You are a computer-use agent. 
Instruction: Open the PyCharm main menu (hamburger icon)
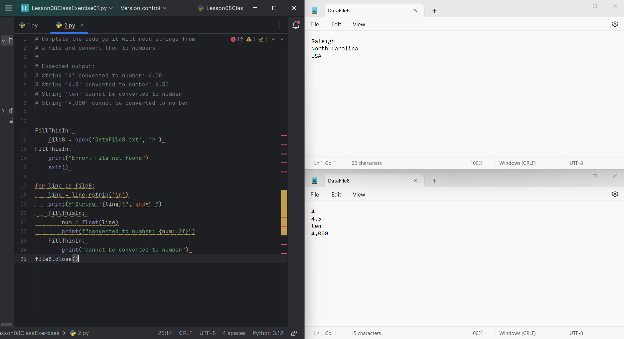8,8
